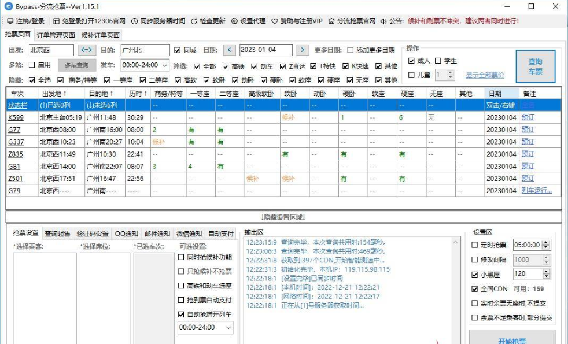Click 预订 link for G81
This screenshot has width=568, height=344.
pyautogui.click(x=528, y=166)
